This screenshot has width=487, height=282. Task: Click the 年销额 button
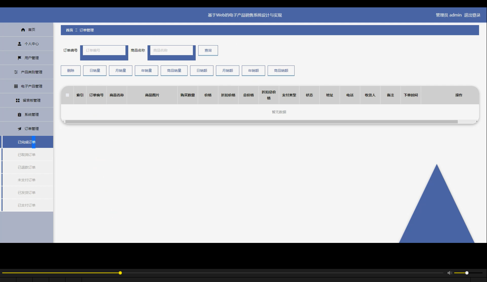[253, 70]
